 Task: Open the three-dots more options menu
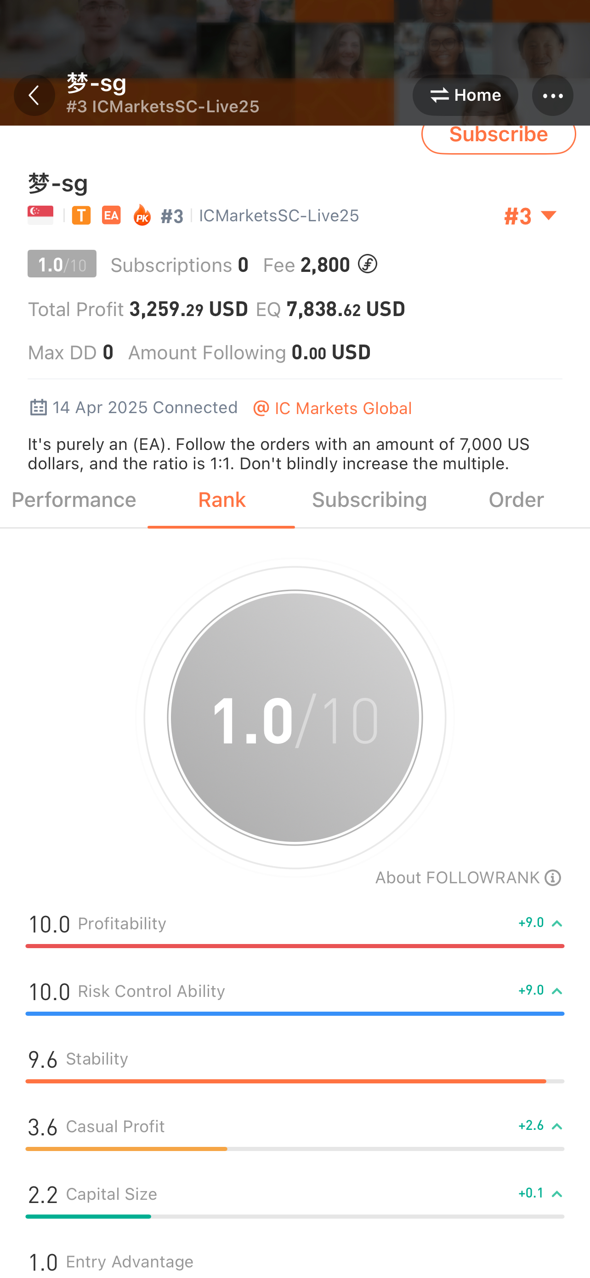point(552,95)
